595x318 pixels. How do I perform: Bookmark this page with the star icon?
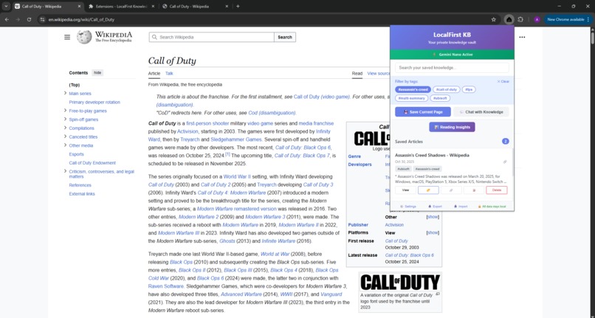tap(493, 19)
